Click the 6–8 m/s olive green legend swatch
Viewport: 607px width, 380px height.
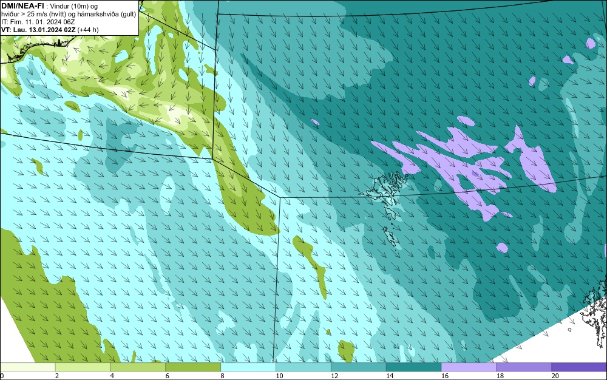(193, 367)
